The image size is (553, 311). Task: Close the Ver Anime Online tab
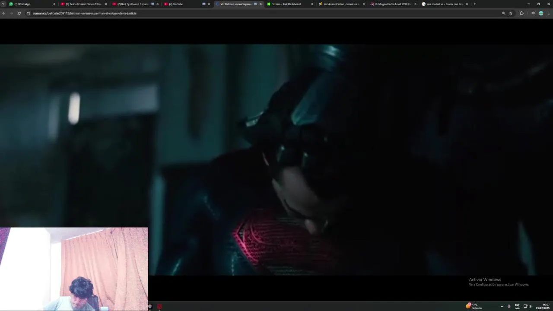(x=363, y=4)
